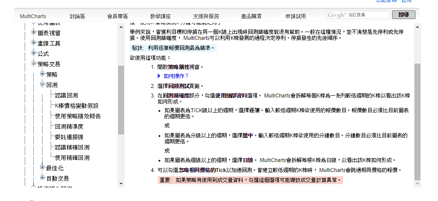Open the 教學講座 menu item
This screenshot has height=201, width=438.
[160, 16]
